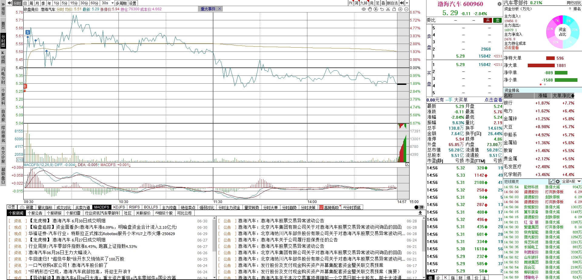Click the help question mark beside 排名
The image size is (582, 280).
click(570, 9)
